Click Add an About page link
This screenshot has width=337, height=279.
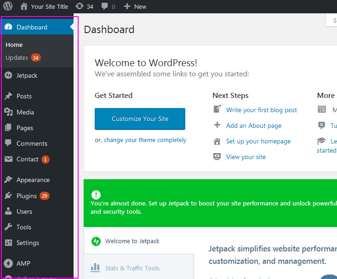tap(254, 126)
